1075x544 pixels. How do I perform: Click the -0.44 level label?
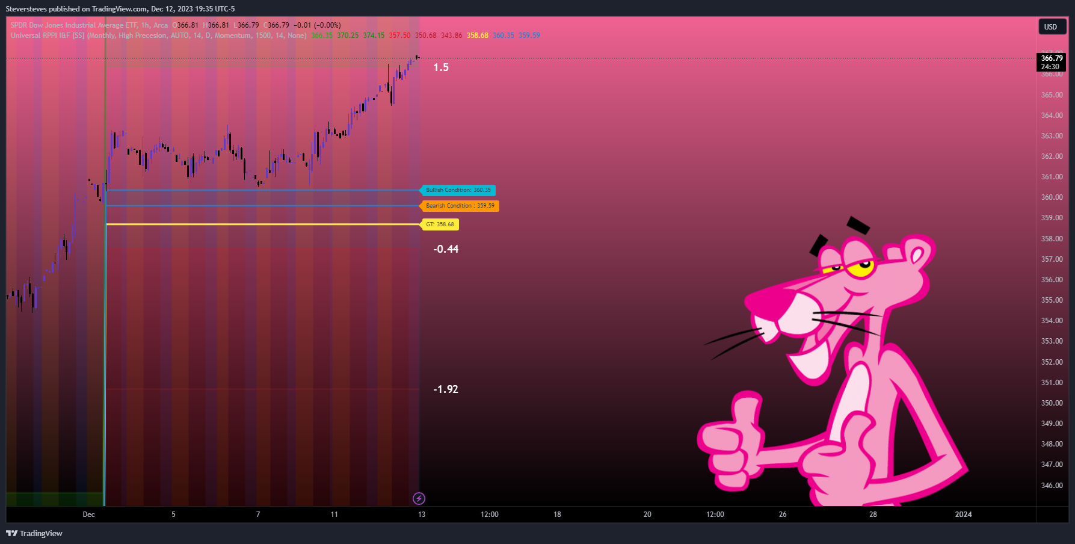(446, 249)
